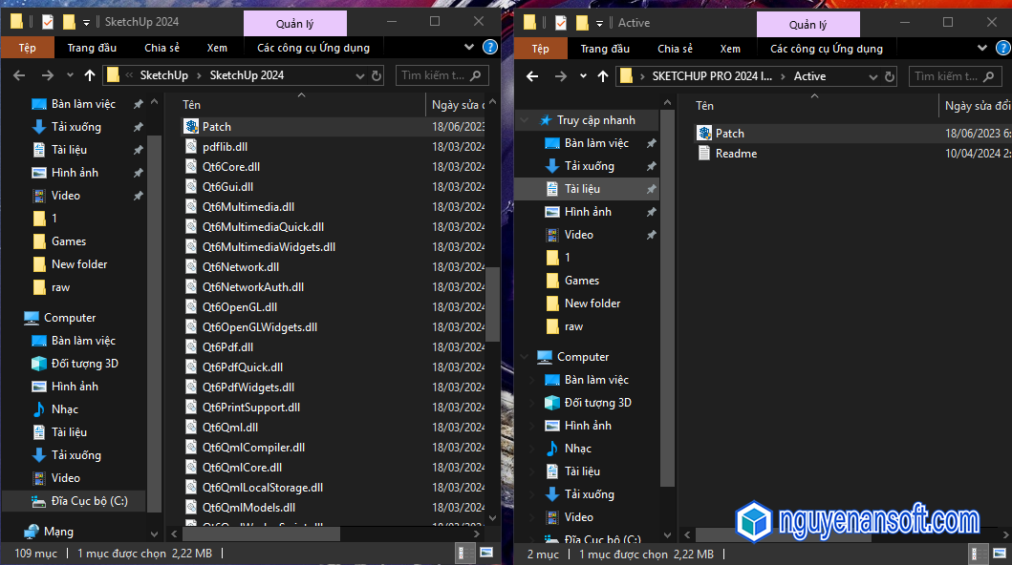The height and width of the screenshot is (565, 1012).
Task: Select Games folder in SketchUp 2024 window sidebar
Action: pyautogui.click(x=69, y=241)
